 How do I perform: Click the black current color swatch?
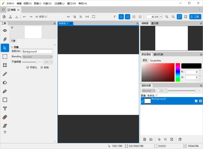click(191, 66)
